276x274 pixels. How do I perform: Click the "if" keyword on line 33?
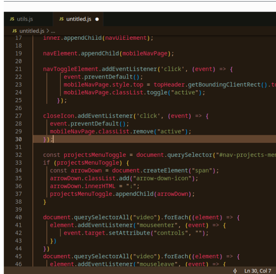click(x=46, y=163)
